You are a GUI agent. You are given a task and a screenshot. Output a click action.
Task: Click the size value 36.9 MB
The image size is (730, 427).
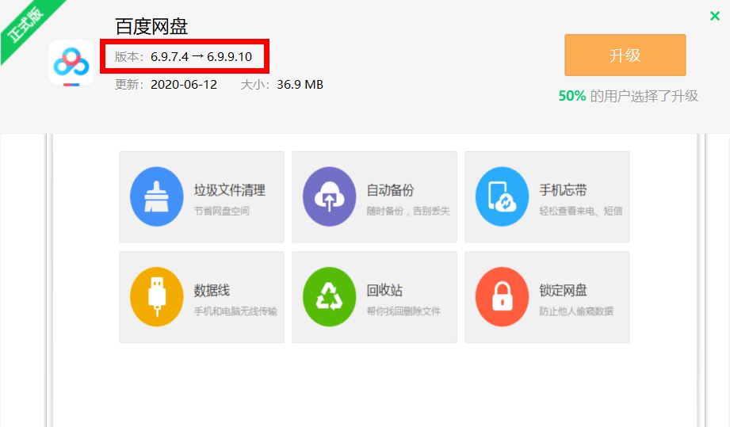click(300, 85)
